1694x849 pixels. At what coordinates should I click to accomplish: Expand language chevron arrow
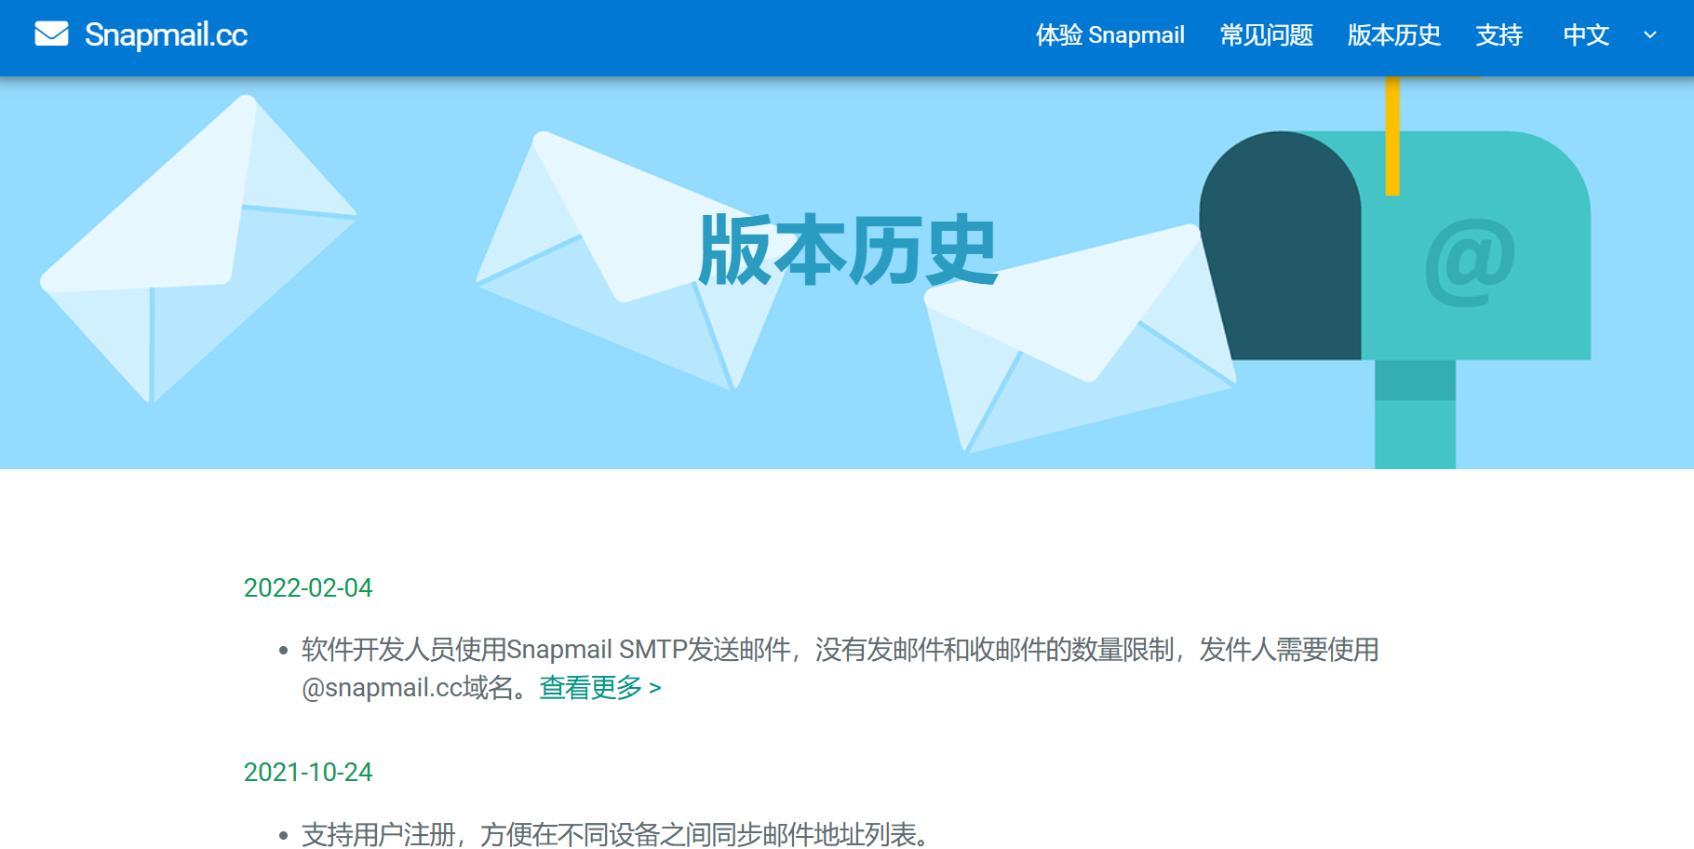1650,35
